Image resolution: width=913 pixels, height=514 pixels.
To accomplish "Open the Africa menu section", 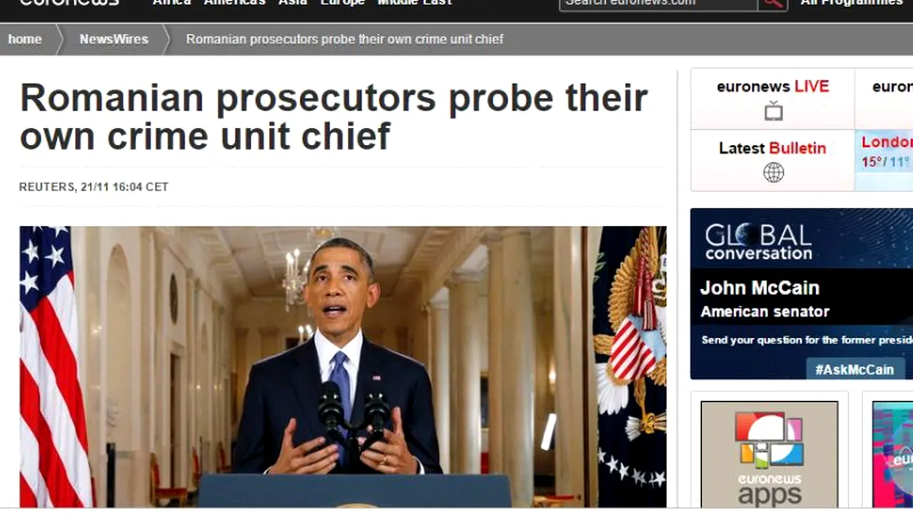I will [172, 3].
